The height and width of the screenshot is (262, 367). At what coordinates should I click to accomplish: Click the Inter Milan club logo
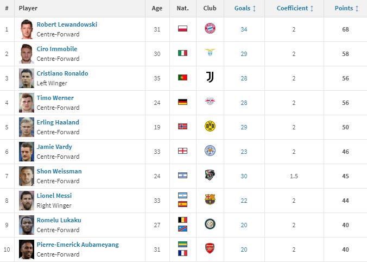(210, 224)
